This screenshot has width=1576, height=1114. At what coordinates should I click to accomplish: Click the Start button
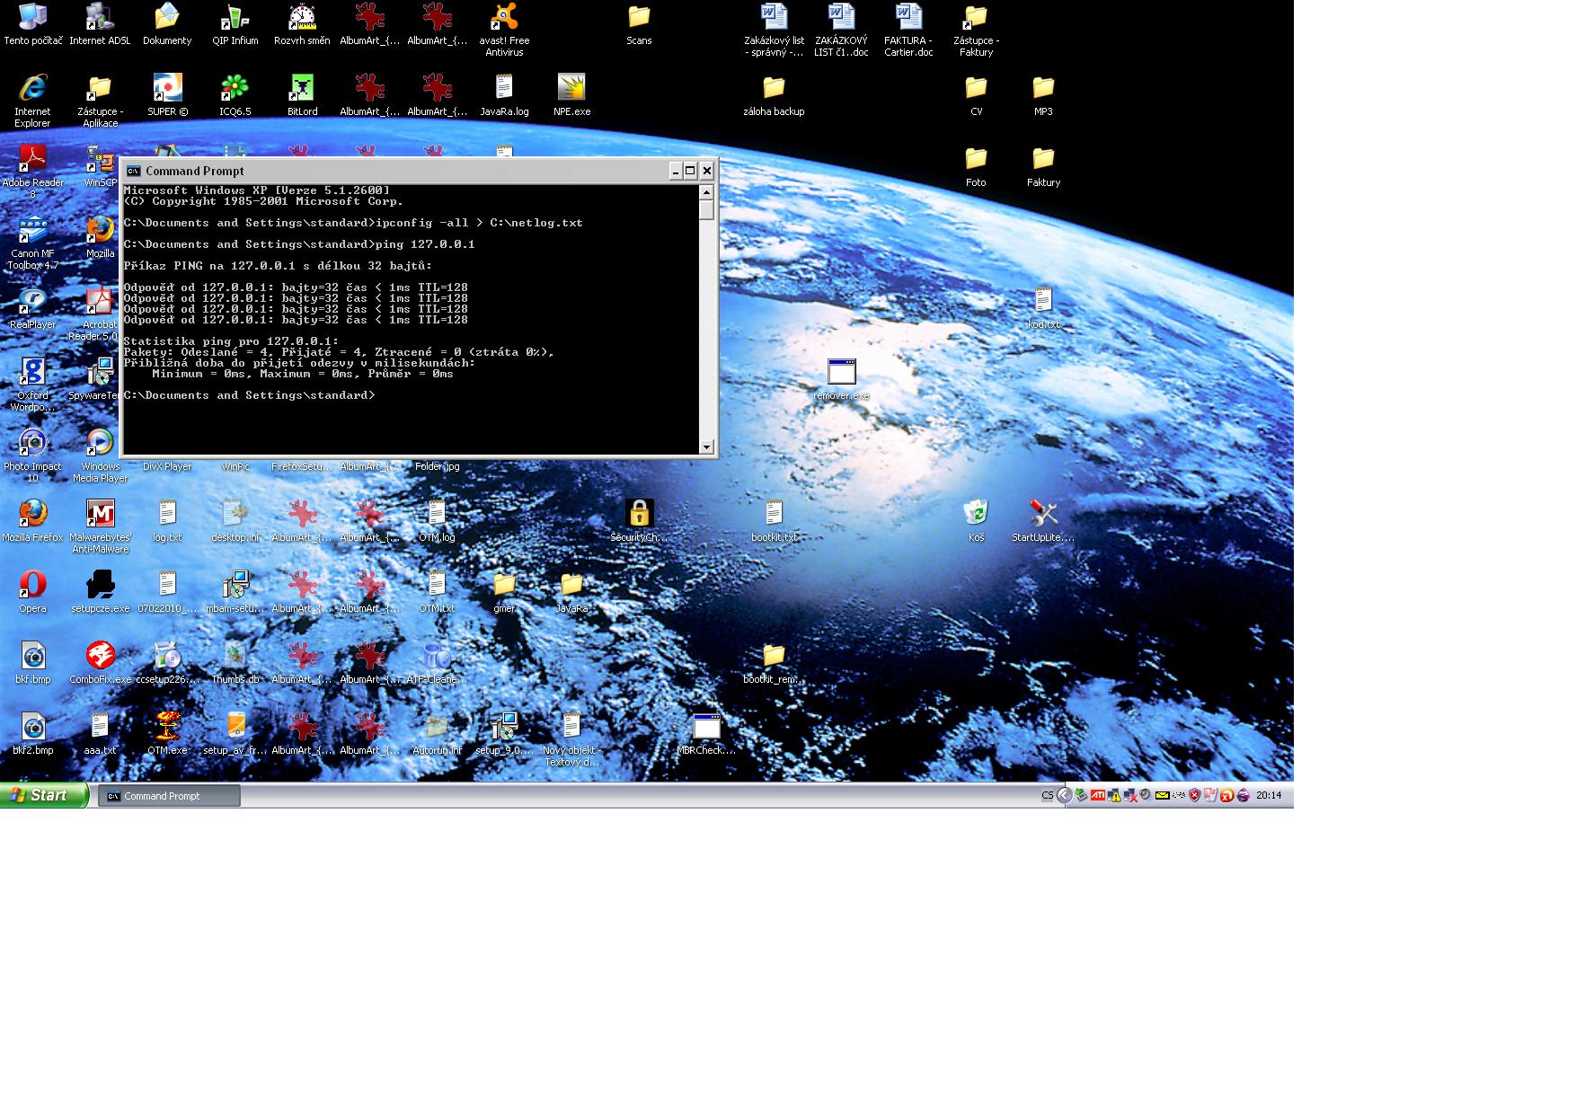point(43,795)
